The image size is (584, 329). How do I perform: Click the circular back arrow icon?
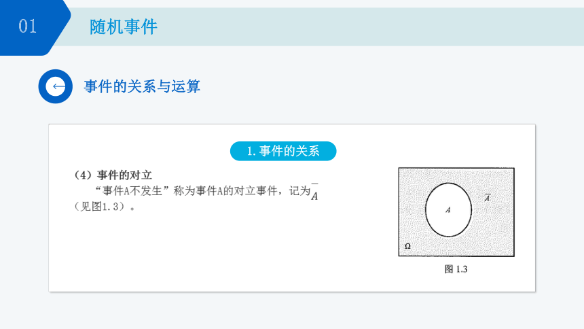(56, 86)
